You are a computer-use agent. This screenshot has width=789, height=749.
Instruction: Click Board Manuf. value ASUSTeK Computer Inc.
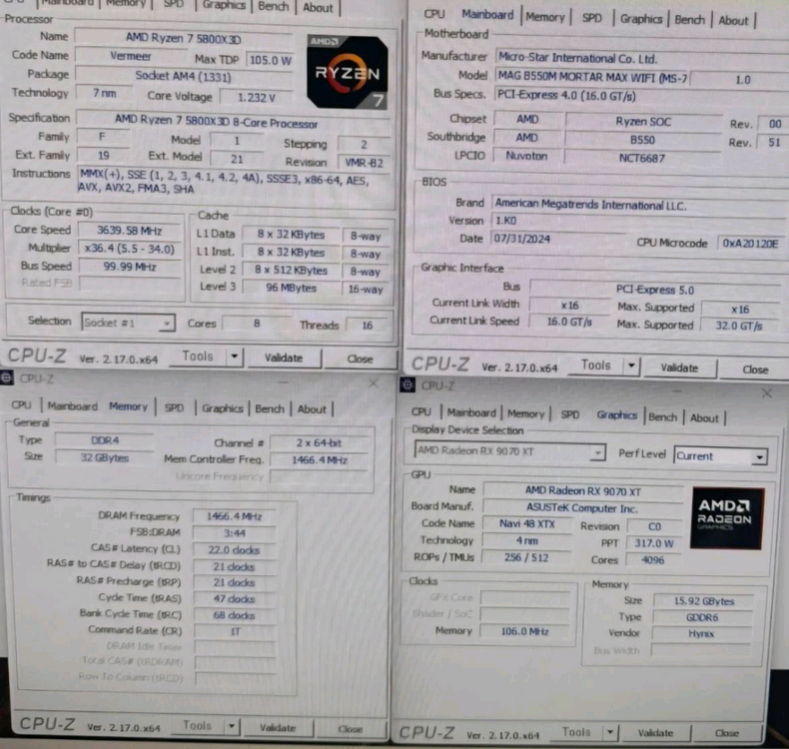coord(582,508)
